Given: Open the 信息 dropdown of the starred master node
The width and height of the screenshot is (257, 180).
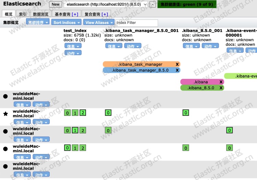Looking at the screenshot, I should pos(22,122).
